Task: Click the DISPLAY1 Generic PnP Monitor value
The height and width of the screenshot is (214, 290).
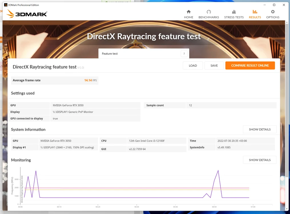Action: click(x=73, y=112)
